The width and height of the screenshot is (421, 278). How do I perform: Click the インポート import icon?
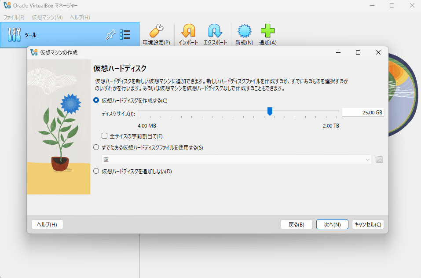tap(188, 34)
